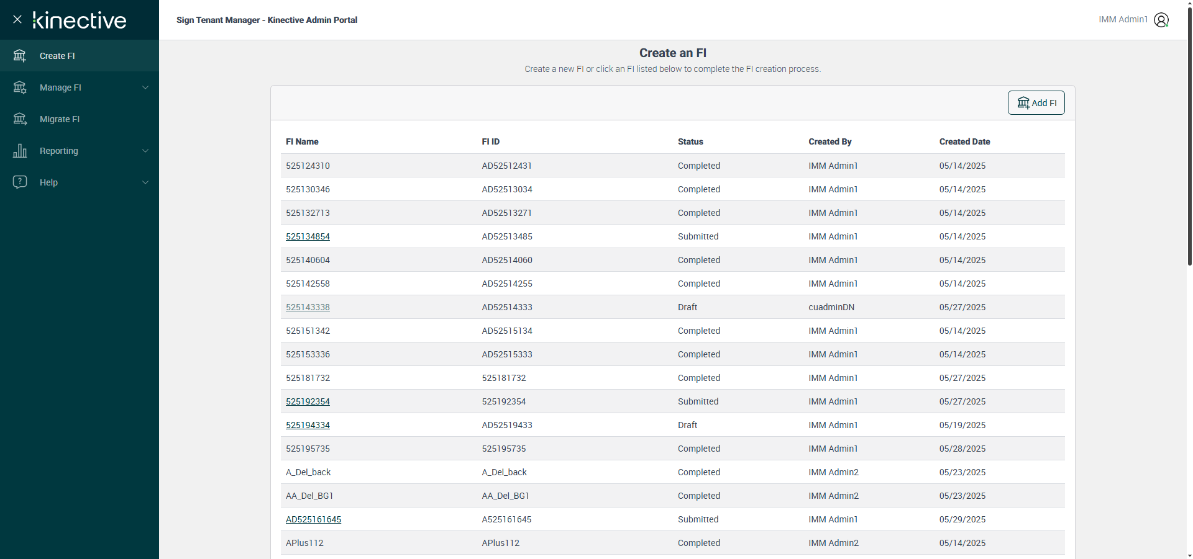Sort by the Created Date column header

click(x=964, y=141)
